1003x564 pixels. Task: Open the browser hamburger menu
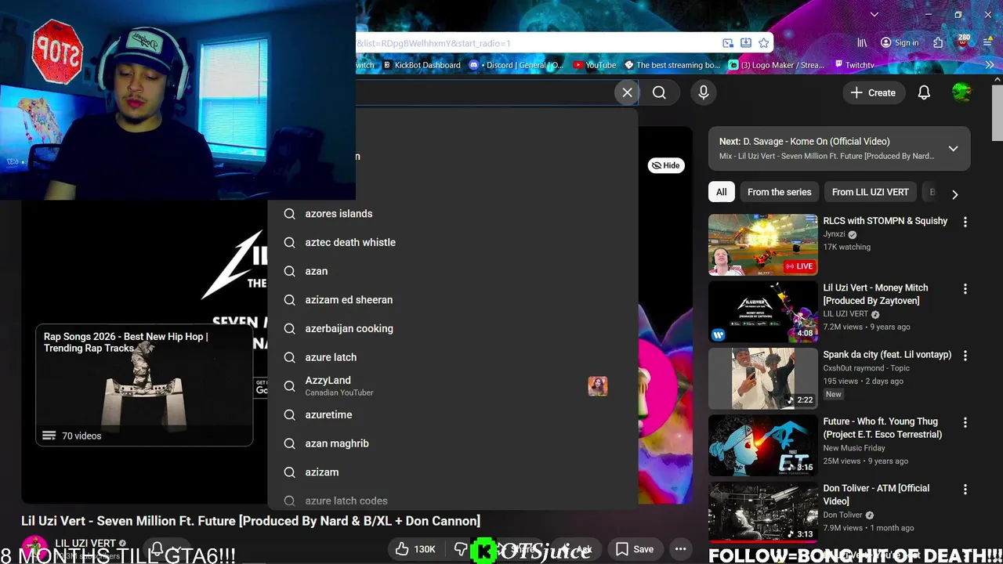pyautogui.click(x=989, y=43)
